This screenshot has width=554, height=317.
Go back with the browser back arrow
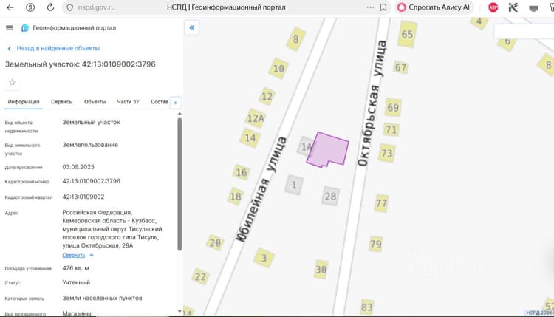(x=10, y=7)
